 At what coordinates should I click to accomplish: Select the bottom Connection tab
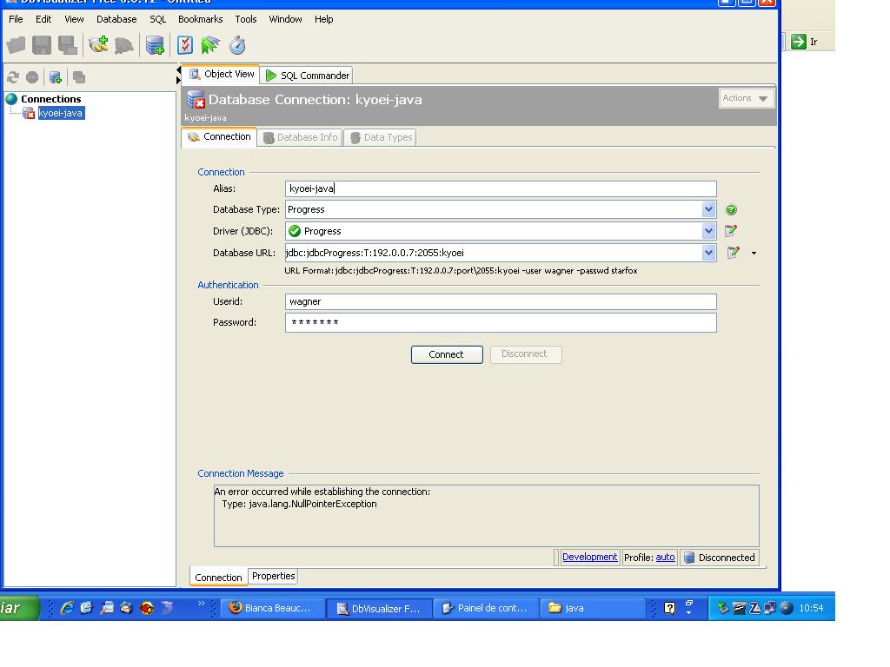(218, 577)
